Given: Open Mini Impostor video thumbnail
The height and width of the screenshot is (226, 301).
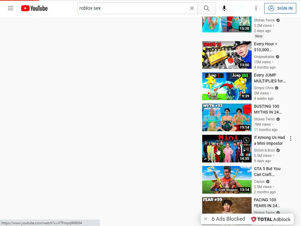Looking at the screenshot, I should point(227,149).
